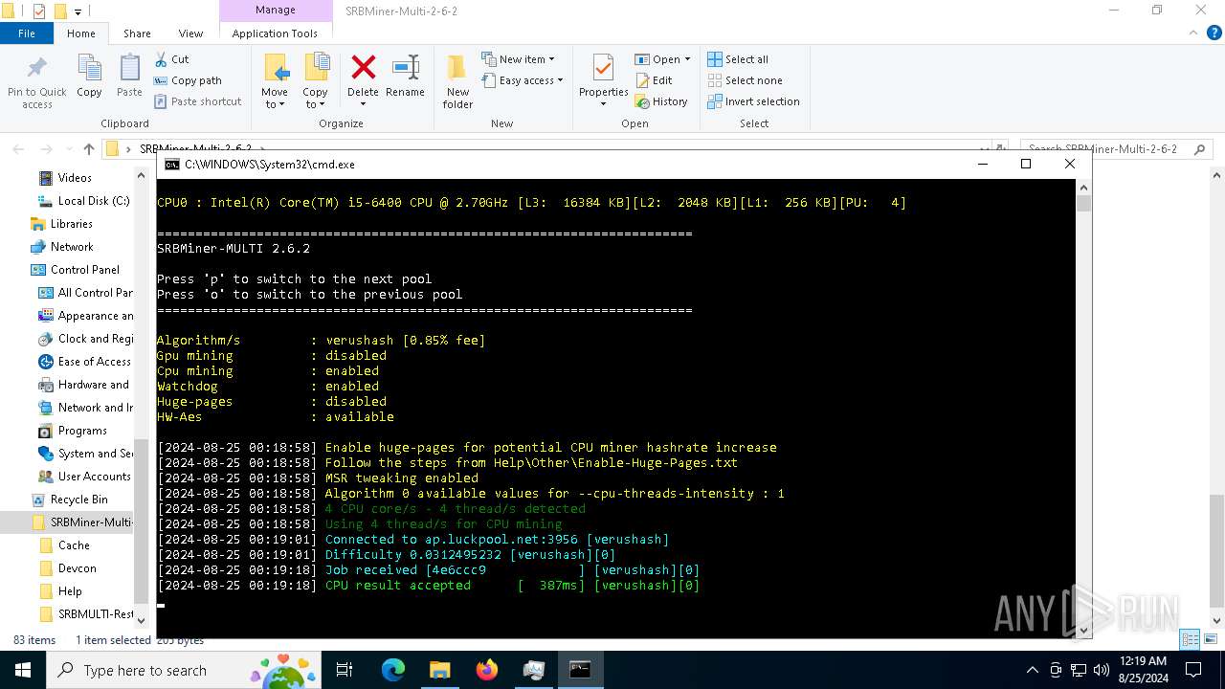1225x689 pixels.
Task: Switch to details view icon in status bar
Action: click(x=1190, y=639)
